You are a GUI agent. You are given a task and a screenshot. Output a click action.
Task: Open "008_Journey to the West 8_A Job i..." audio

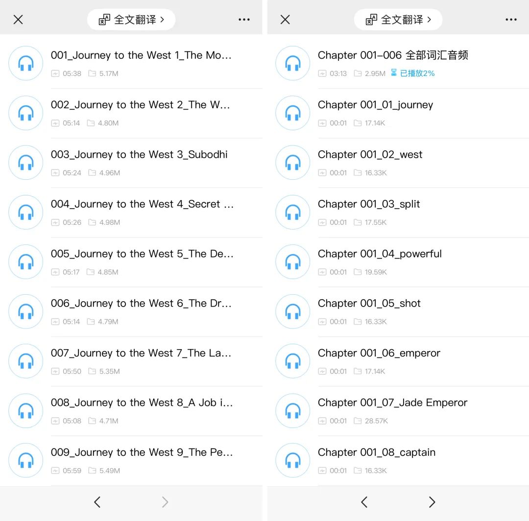coord(142,403)
